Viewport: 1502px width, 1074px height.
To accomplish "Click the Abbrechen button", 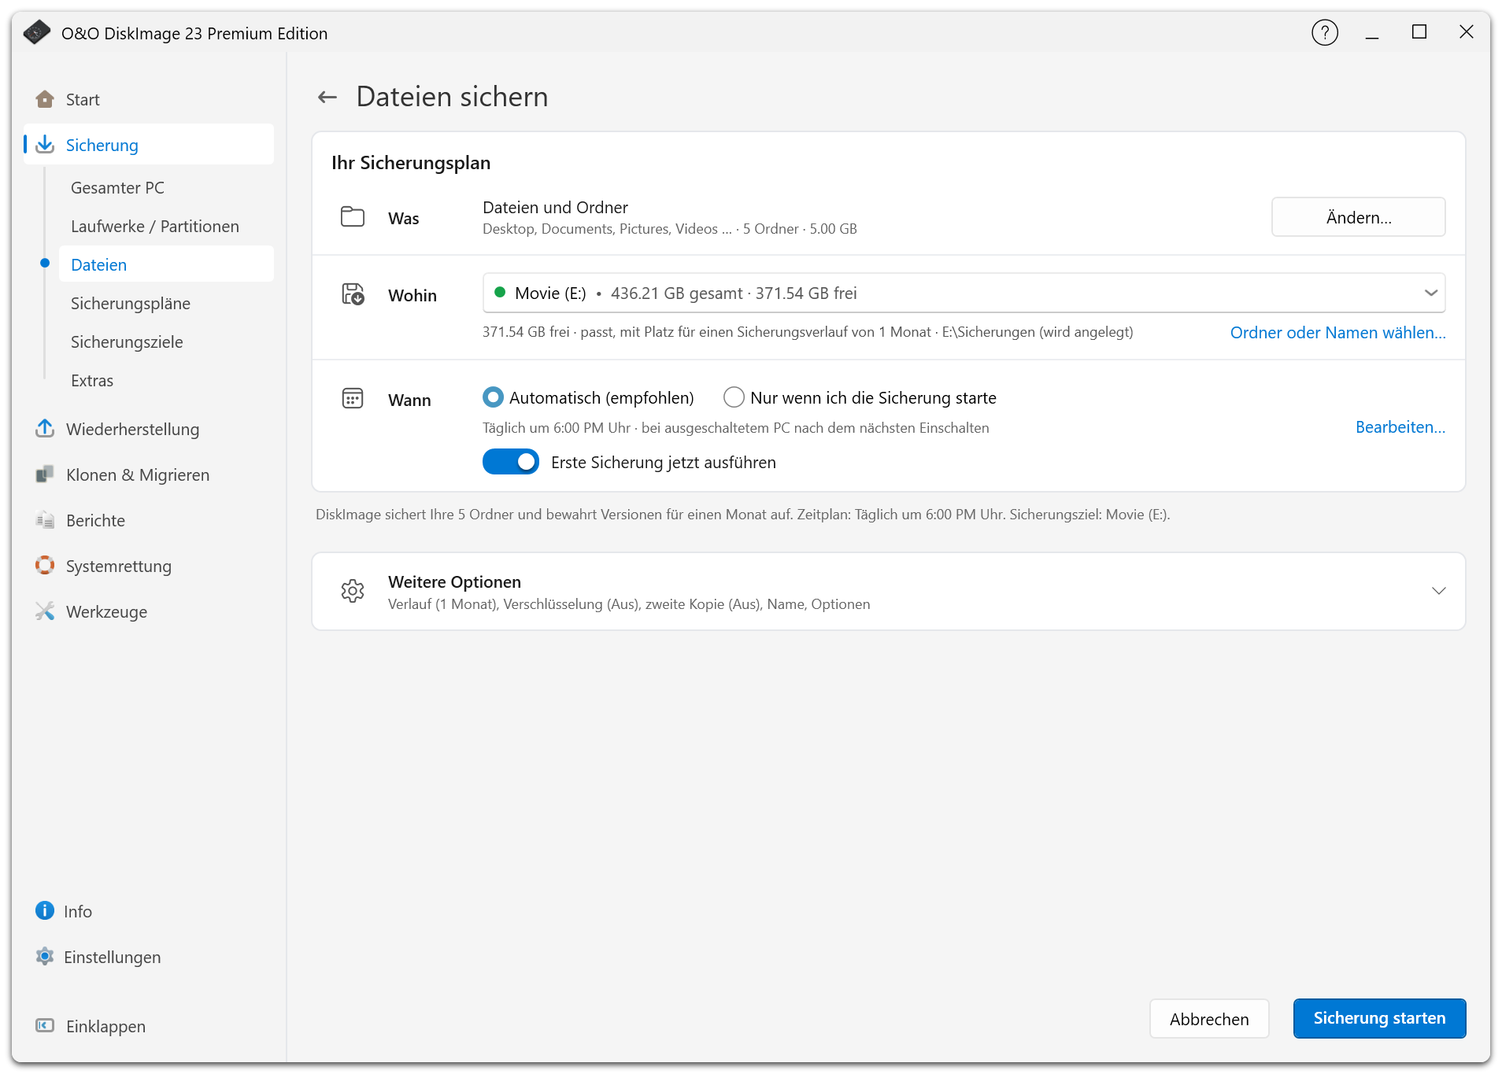I will [1209, 1019].
